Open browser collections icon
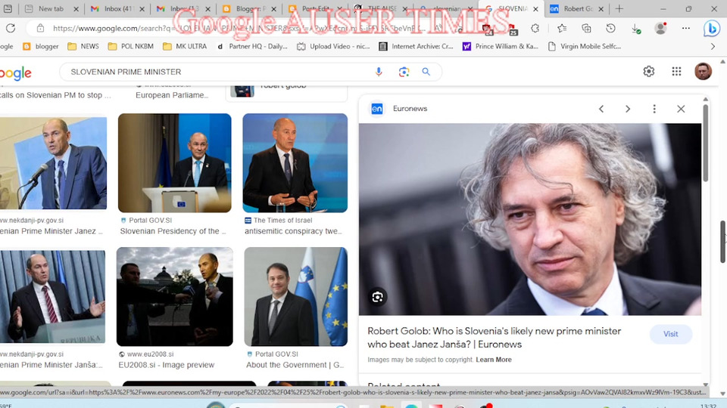The height and width of the screenshot is (408, 727). pyautogui.click(x=586, y=28)
